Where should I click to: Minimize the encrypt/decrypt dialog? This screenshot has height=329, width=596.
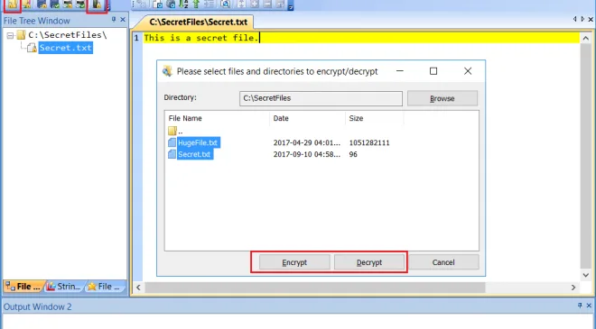pyautogui.click(x=399, y=71)
